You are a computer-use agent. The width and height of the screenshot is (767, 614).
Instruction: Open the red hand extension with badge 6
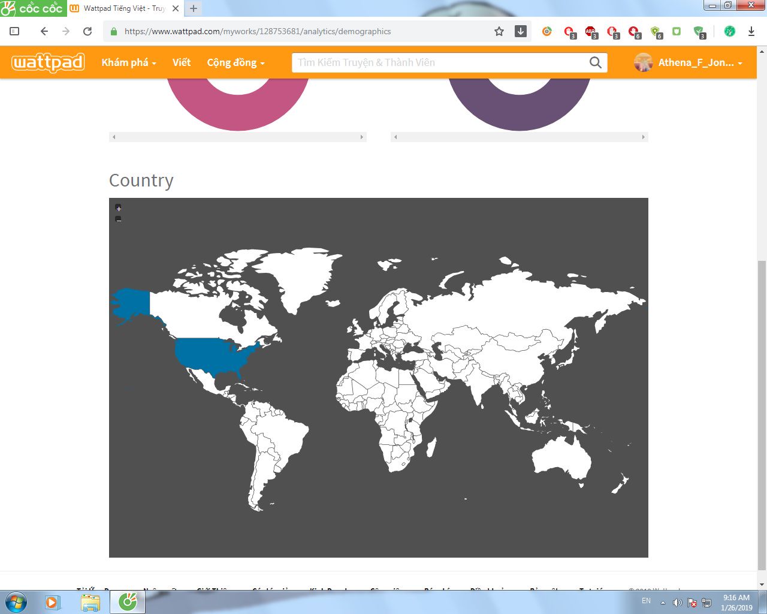pos(634,32)
